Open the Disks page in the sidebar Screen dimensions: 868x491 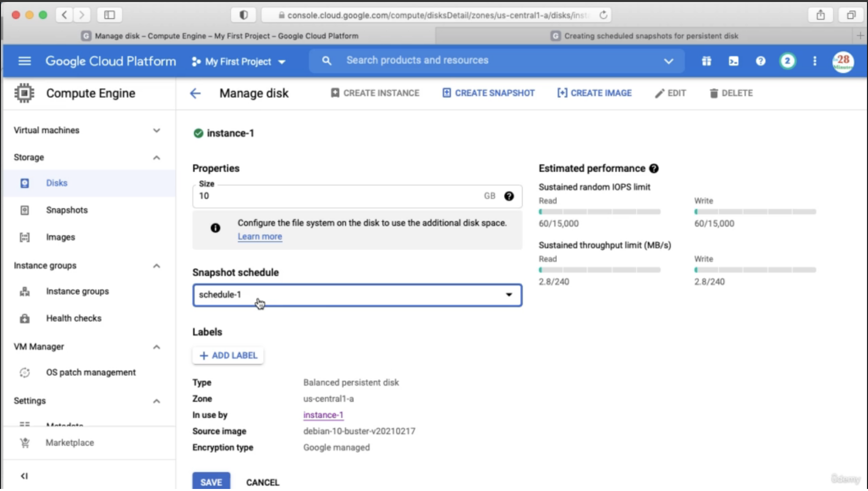(89, 183)
